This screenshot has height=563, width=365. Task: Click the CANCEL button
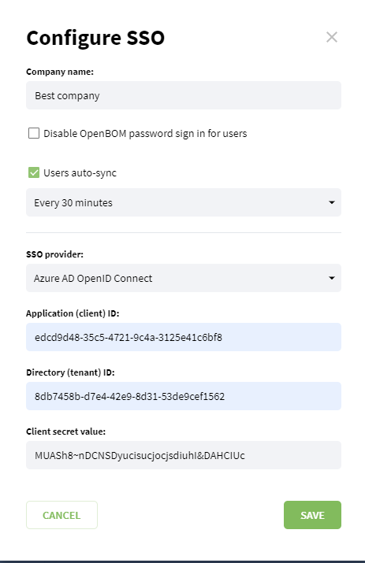[61, 515]
